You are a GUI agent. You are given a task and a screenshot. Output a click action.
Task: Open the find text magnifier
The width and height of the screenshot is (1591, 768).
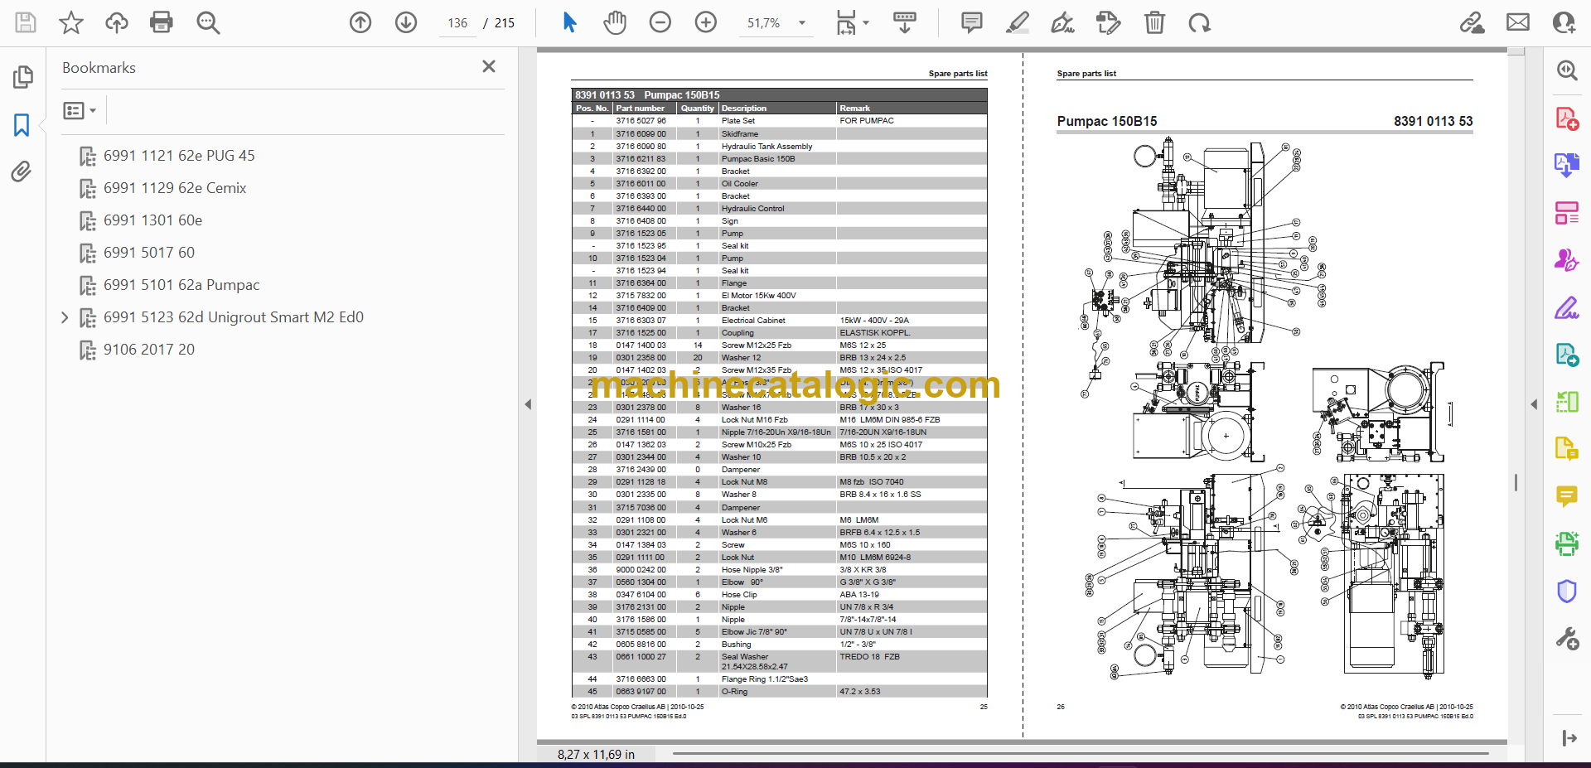click(x=208, y=22)
